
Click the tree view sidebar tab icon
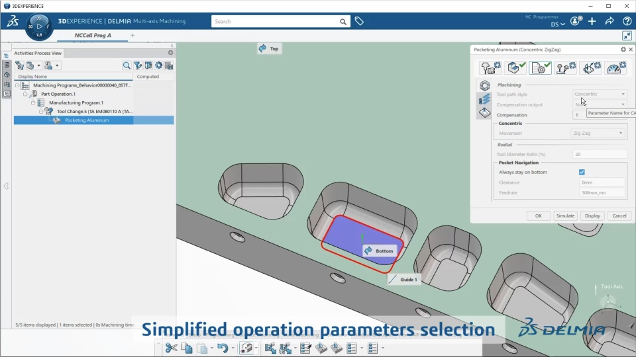point(6,56)
